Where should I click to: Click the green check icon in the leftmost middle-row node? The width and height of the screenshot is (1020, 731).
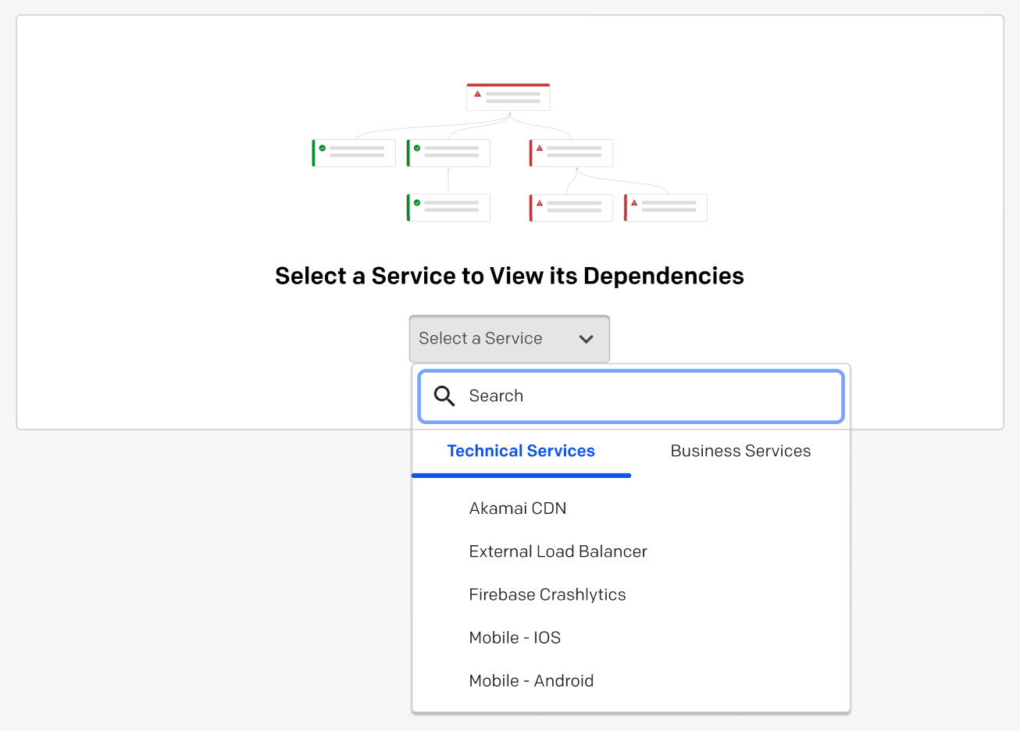[323, 148]
